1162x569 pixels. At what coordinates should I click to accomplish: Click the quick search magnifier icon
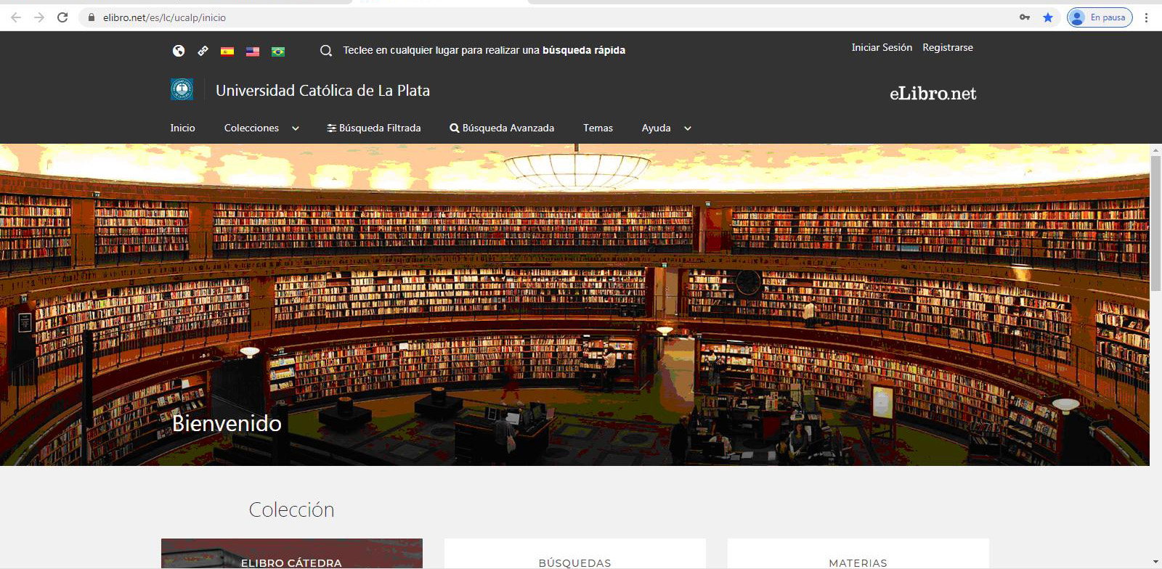326,51
